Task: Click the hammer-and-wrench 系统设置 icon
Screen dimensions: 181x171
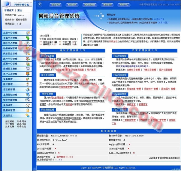Action: click(x=28, y=105)
